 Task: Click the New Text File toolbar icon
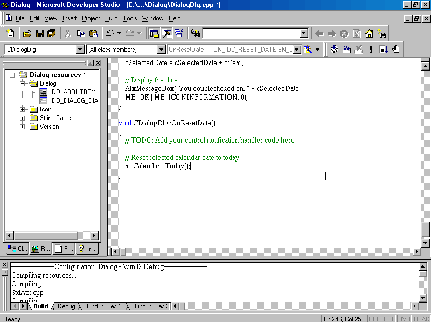10,33
